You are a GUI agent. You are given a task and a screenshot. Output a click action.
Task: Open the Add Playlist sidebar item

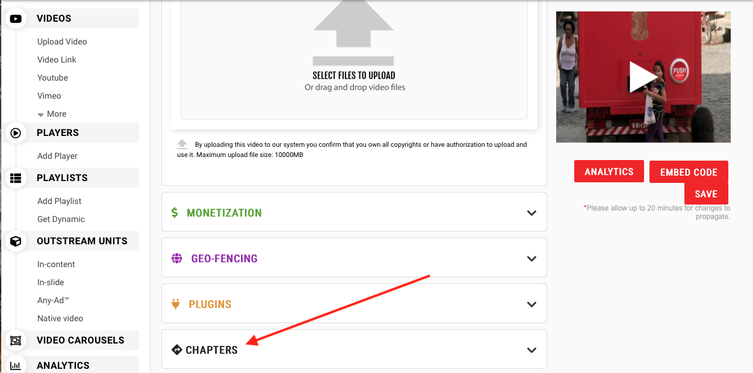click(x=59, y=202)
